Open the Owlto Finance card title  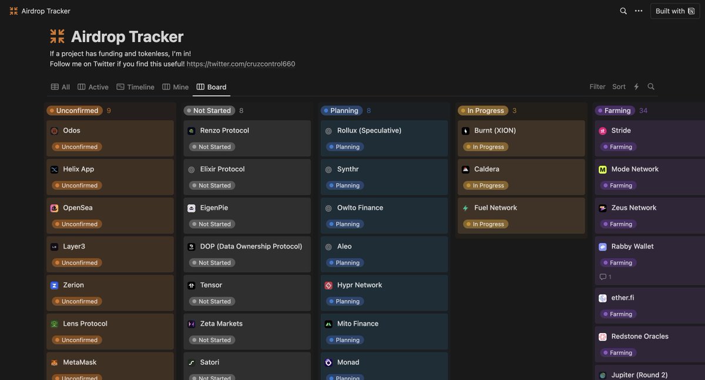point(360,208)
